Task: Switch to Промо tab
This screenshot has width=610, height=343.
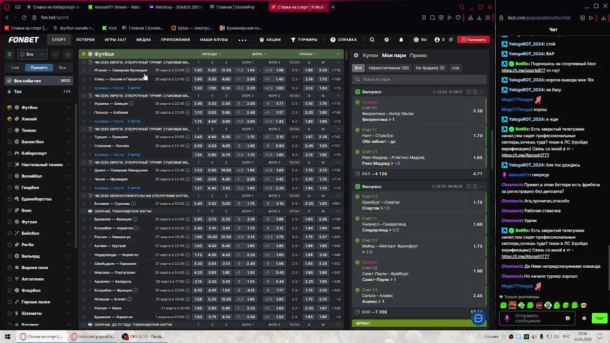Action: click(x=418, y=55)
